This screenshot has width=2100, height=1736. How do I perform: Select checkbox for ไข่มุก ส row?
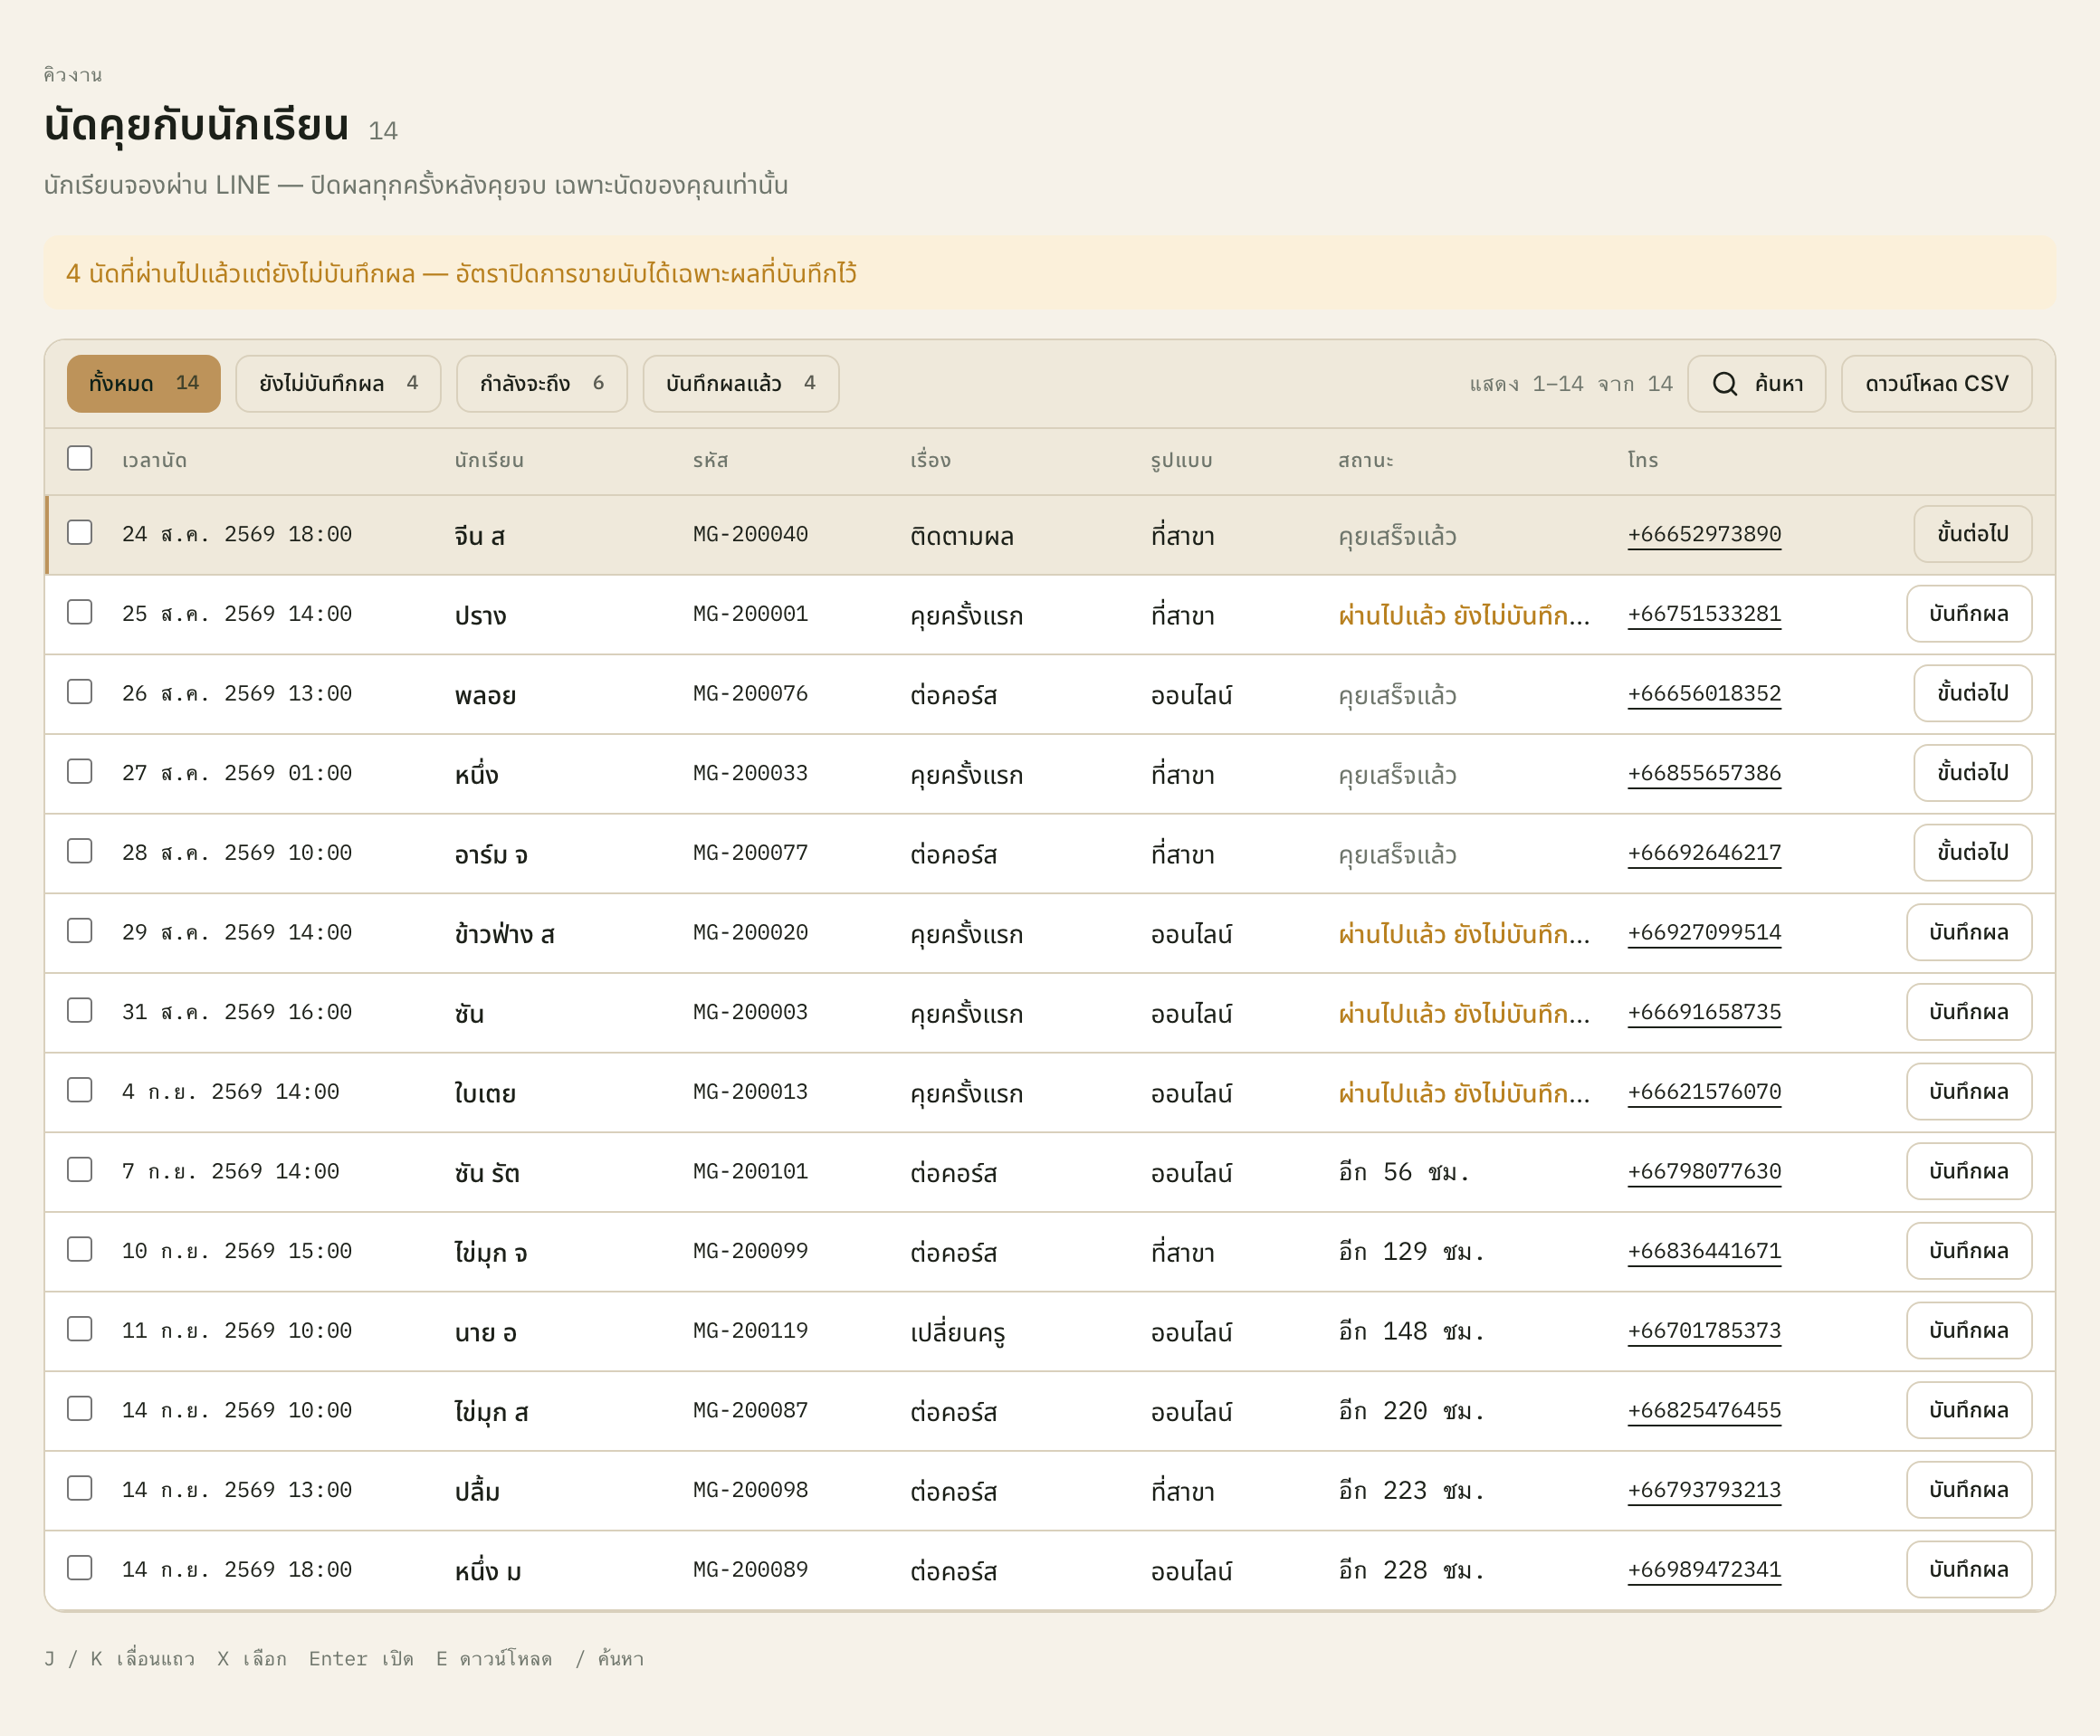click(x=80, y=1409)
